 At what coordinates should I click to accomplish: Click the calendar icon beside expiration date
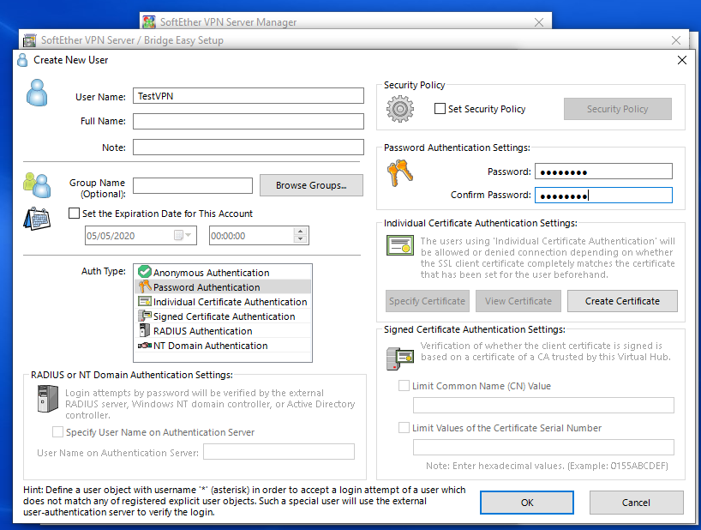pyautogui.click(x=37, y=219)
